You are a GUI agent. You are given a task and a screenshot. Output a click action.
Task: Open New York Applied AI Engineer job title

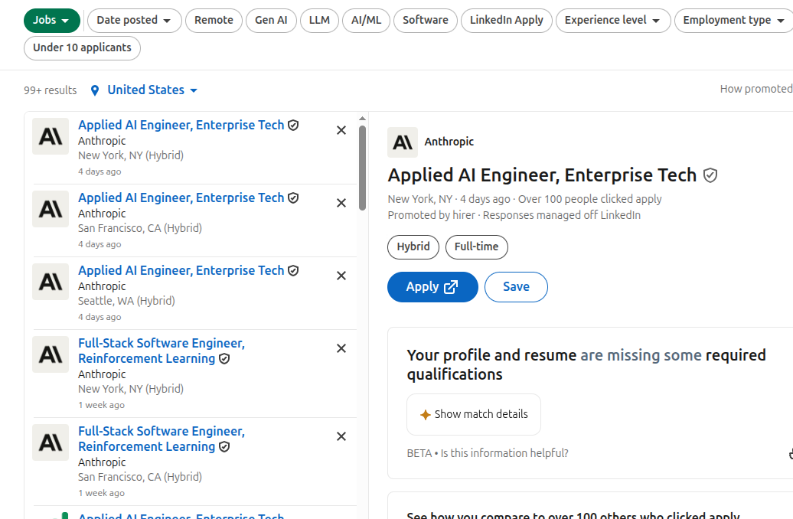pyautogui.click(x=181, y=125)
